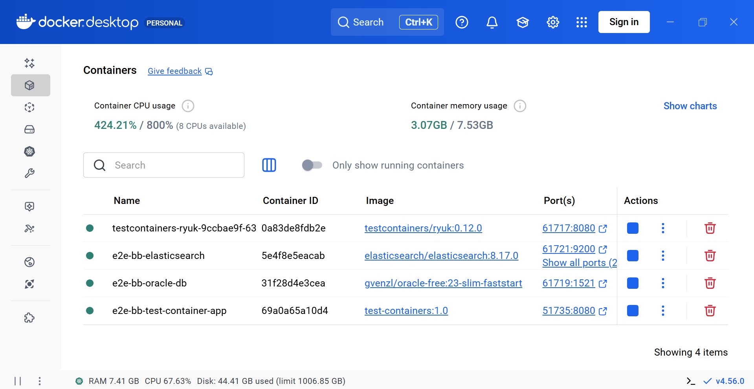Open testcontainers/ryuk:0.12.0 image link
The image size is (754, 389).
pos(423,228)
